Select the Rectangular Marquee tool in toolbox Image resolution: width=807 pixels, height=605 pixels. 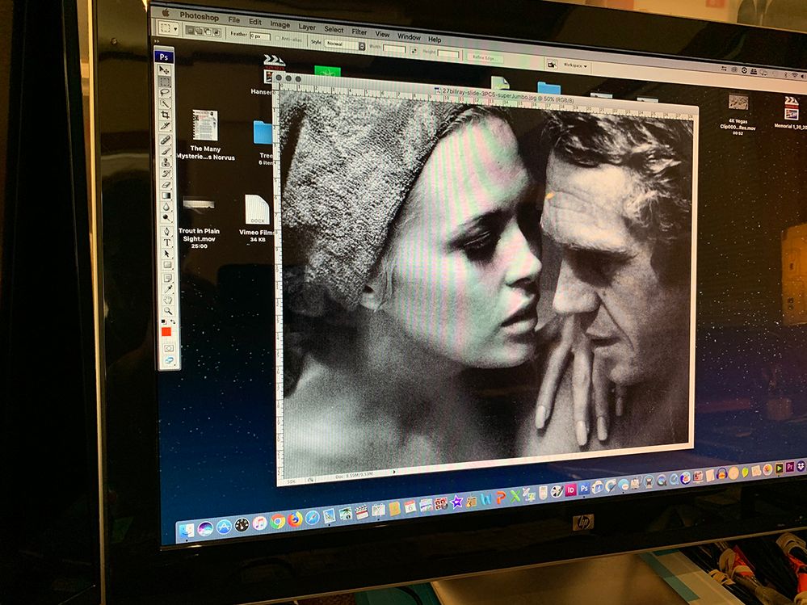[x=165, y=82]
